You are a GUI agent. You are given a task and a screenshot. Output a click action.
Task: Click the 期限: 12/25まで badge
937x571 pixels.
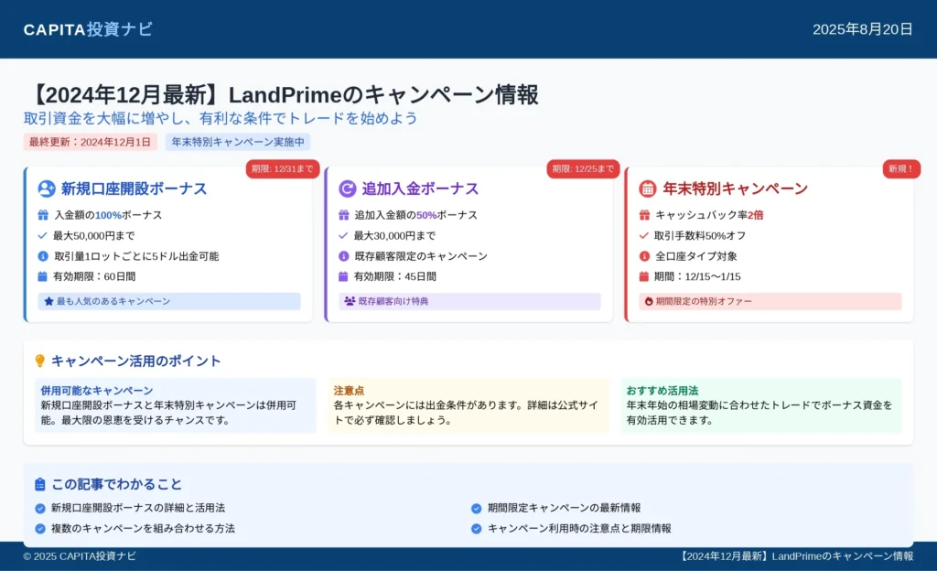coord(583,169)
